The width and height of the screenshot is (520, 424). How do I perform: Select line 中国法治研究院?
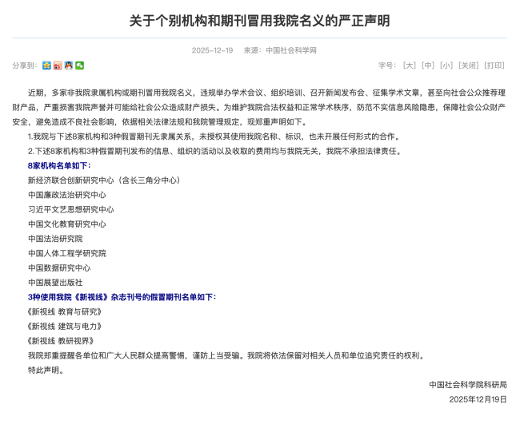pyautogui.click(x=55, y=238)
